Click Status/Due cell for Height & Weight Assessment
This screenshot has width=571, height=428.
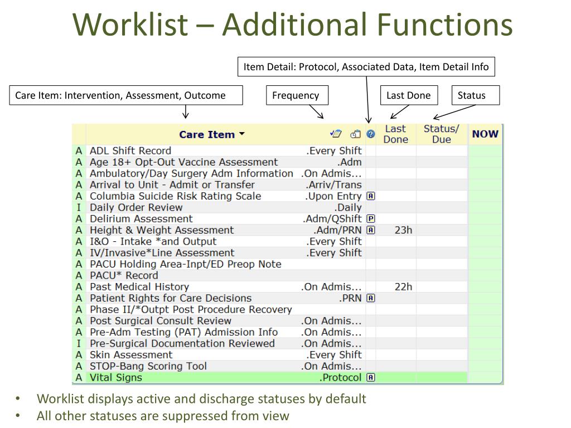click(x=442, y=230)
